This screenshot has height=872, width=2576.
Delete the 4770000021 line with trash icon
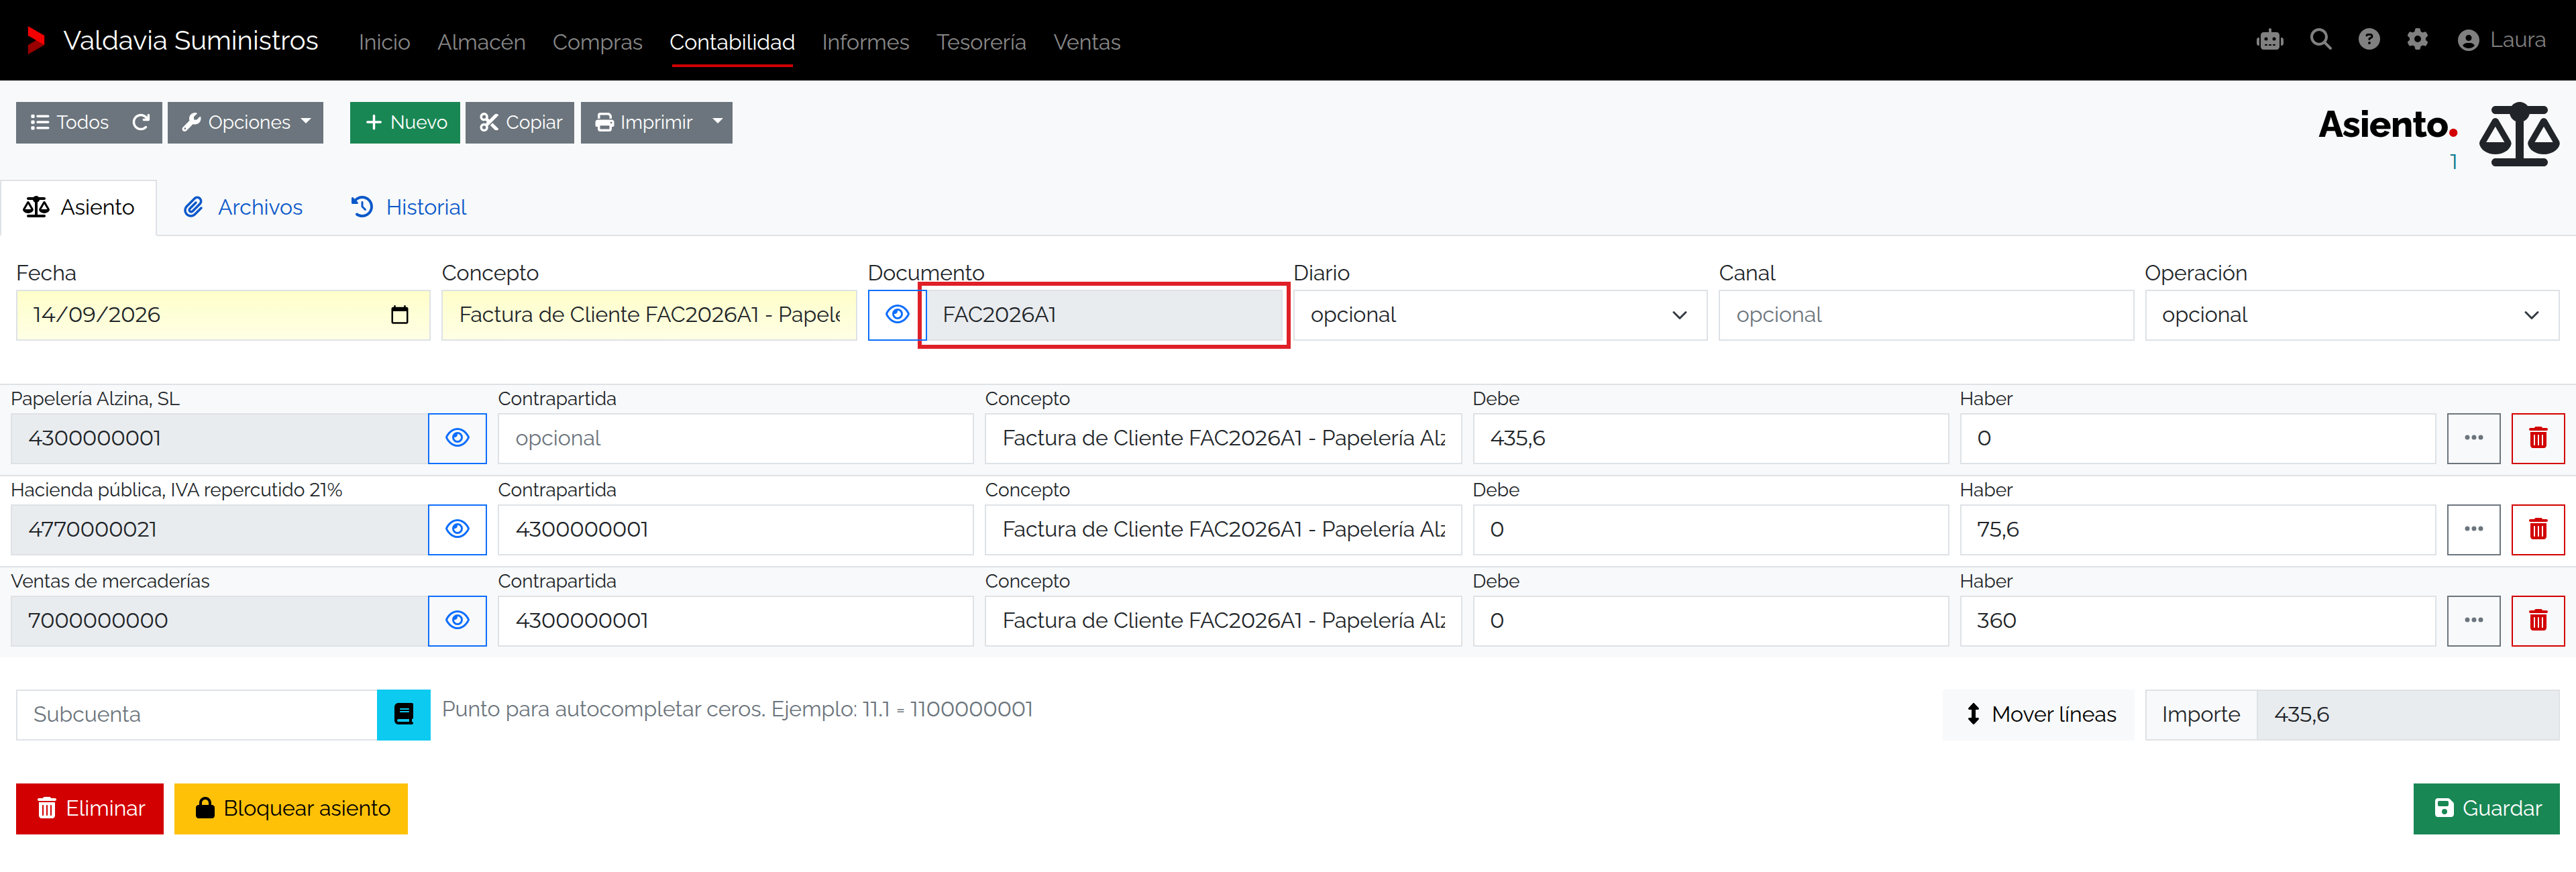tap(2537, 529)
